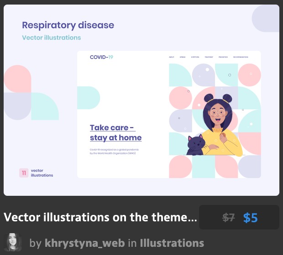Click the khrystyna_web author avatar

click(x=12, y=243)
